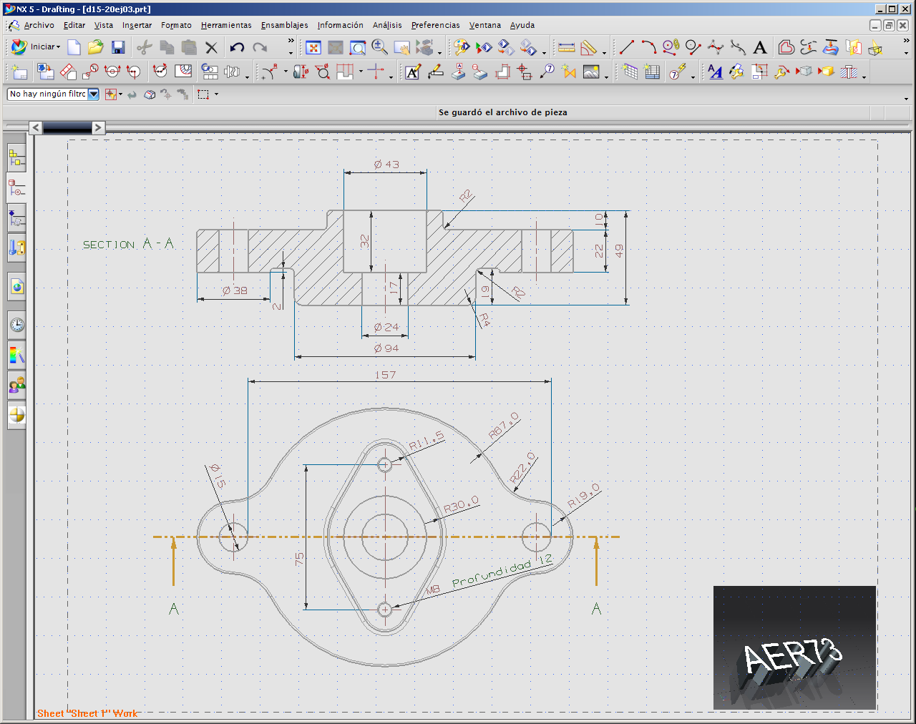The image size is (916, 724).
Task: Open the Archivo menu
Action: 39,25
